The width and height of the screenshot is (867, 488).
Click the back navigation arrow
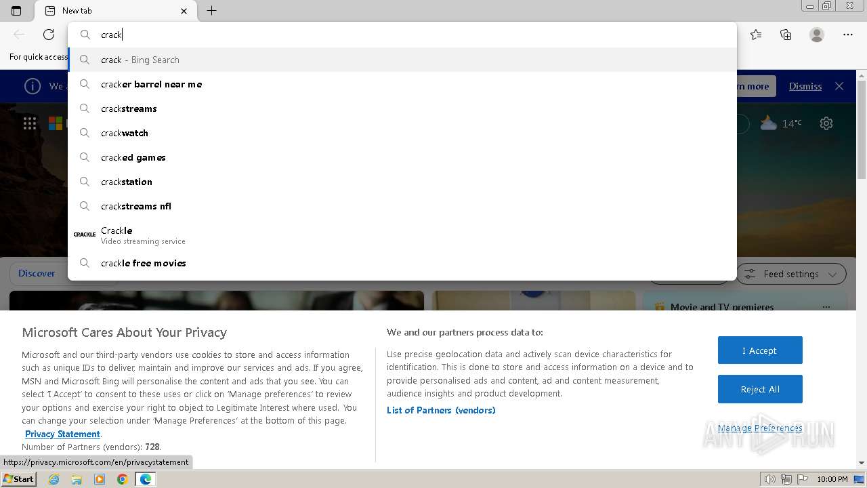(x=19, y=35)
